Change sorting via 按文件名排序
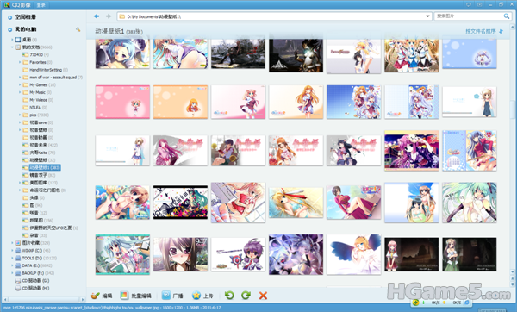Image resolution: width=517 pixels, height=312 pixels. point(484,31)
